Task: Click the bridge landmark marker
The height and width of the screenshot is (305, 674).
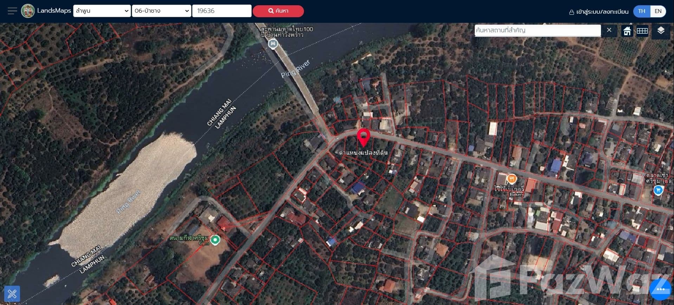Action: pyautogui.click(x=273, y=44)
